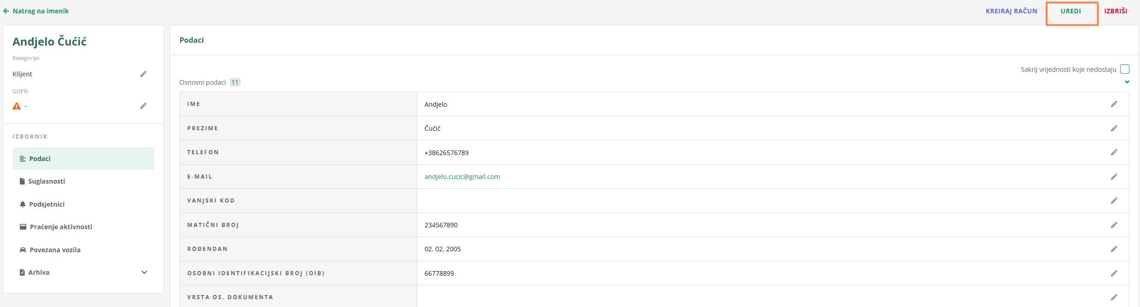Image resolution: width=1140 pixels, height=307 pixels.
Task: Edit the Ime field pencil icon
Action: pos(1114,104)
